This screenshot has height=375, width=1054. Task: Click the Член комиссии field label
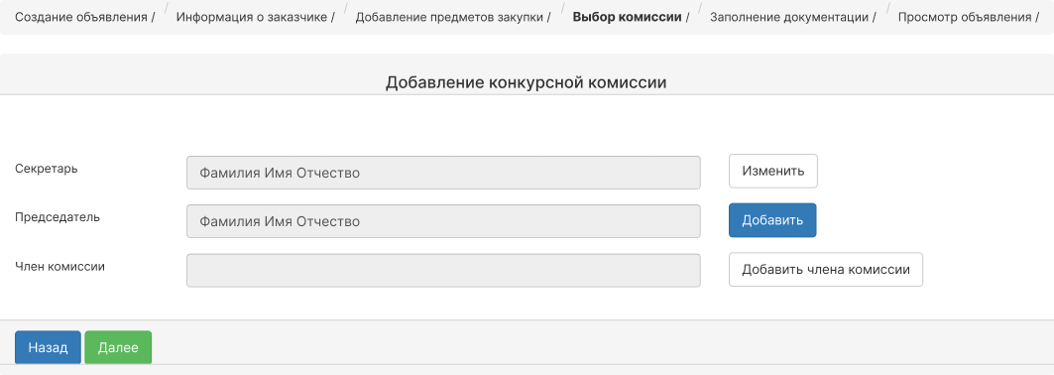coord(59,266)
